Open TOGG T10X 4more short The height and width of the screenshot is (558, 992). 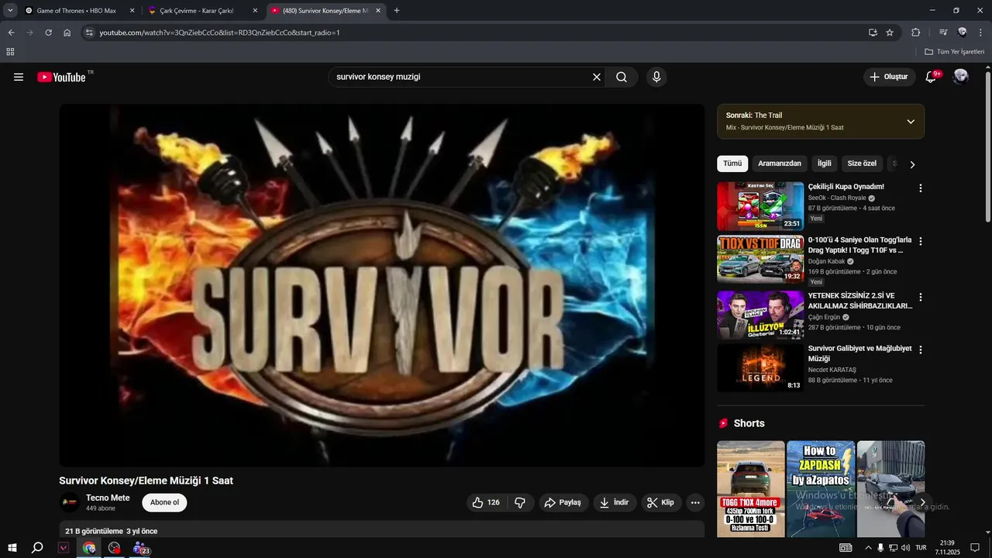(x=751, y=489)
